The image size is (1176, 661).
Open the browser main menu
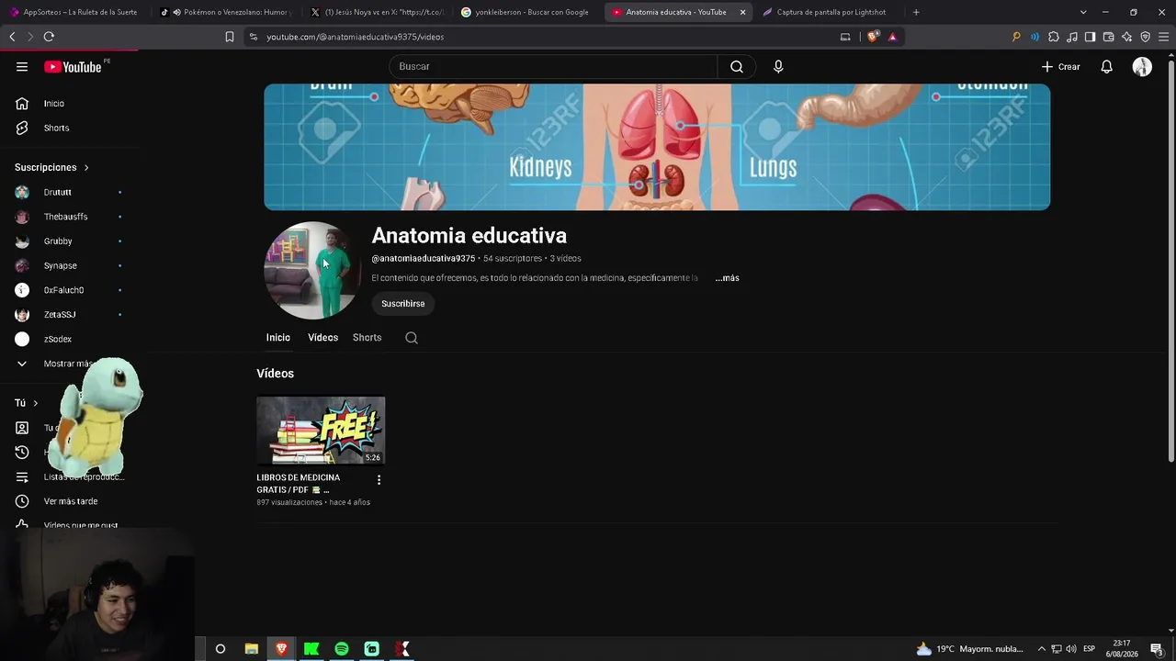1163,37
